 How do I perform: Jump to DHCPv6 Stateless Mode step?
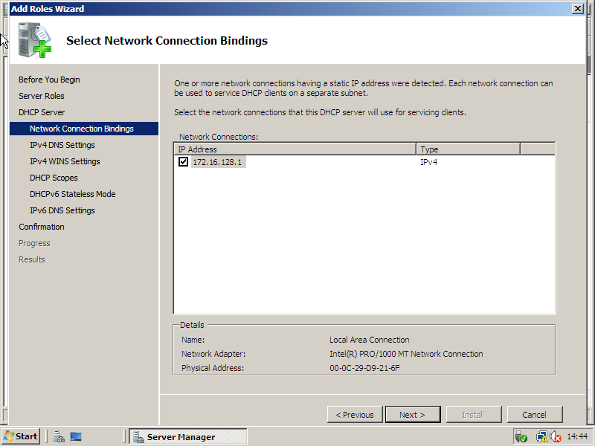[72, 194]
